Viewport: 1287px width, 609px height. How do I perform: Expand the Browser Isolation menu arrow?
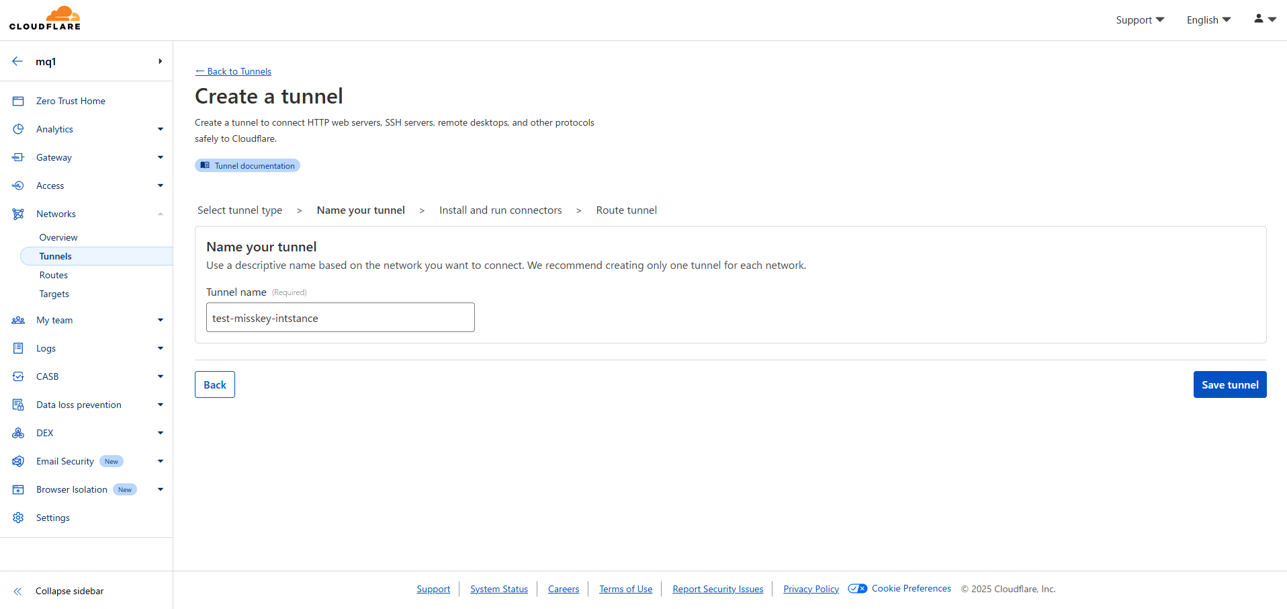pyautogui.click(x=161, y=489)
